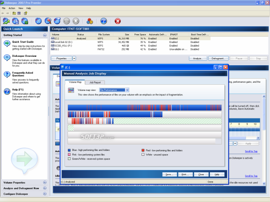Click the dialog Help button
The image size is (270, 202).
pos(217,174)
